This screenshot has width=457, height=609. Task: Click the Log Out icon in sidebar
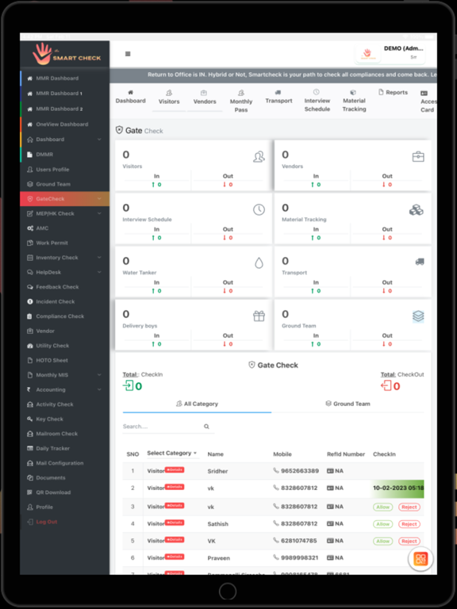(x=30, y=522)
